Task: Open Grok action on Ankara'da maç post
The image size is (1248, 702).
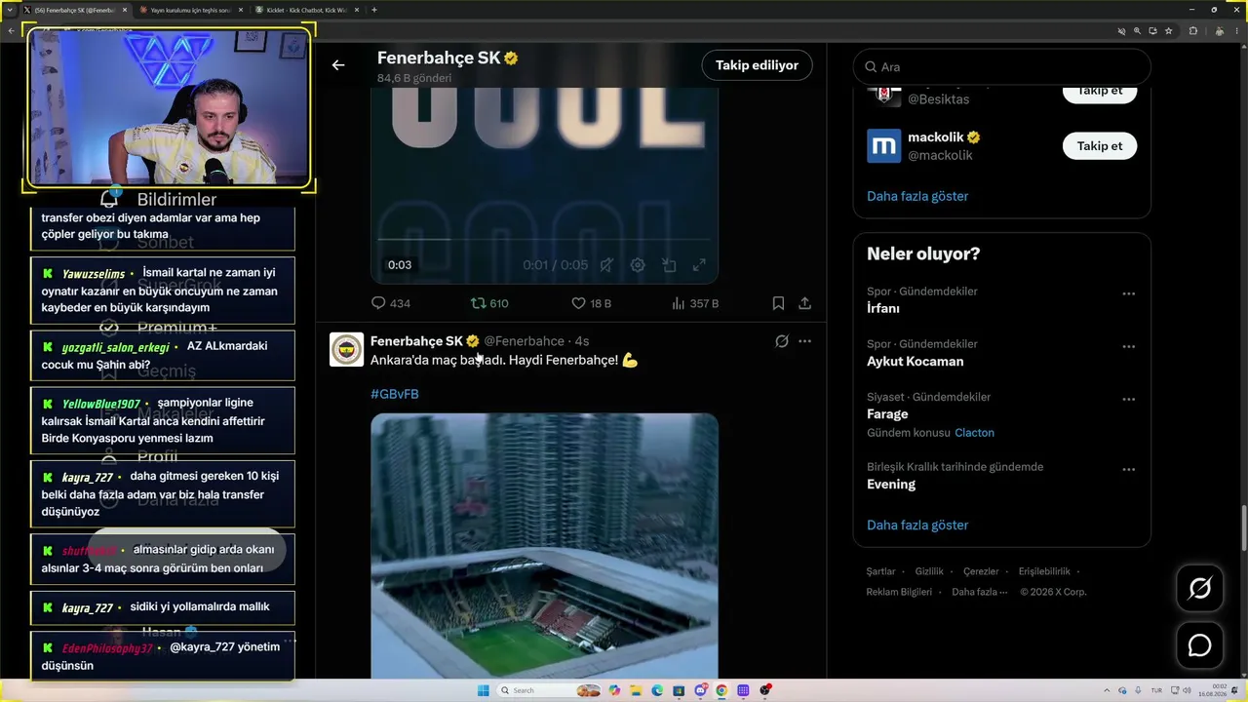Action: pos(781,341)
